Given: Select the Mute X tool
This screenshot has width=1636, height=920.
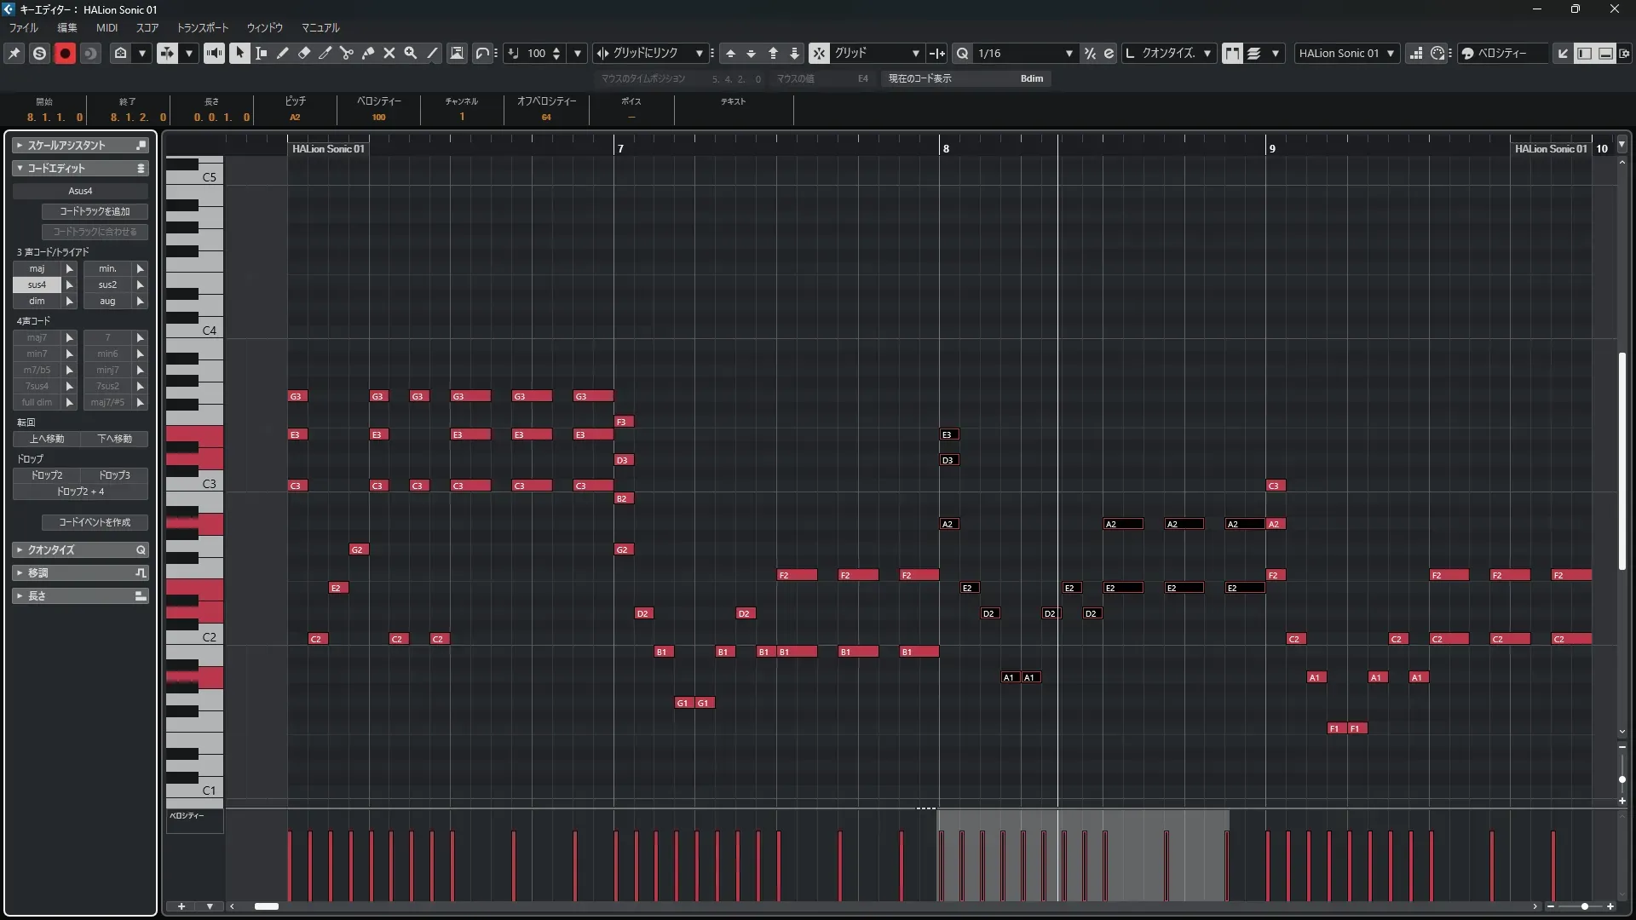Looking at the screenshot, I should [389, 53].
